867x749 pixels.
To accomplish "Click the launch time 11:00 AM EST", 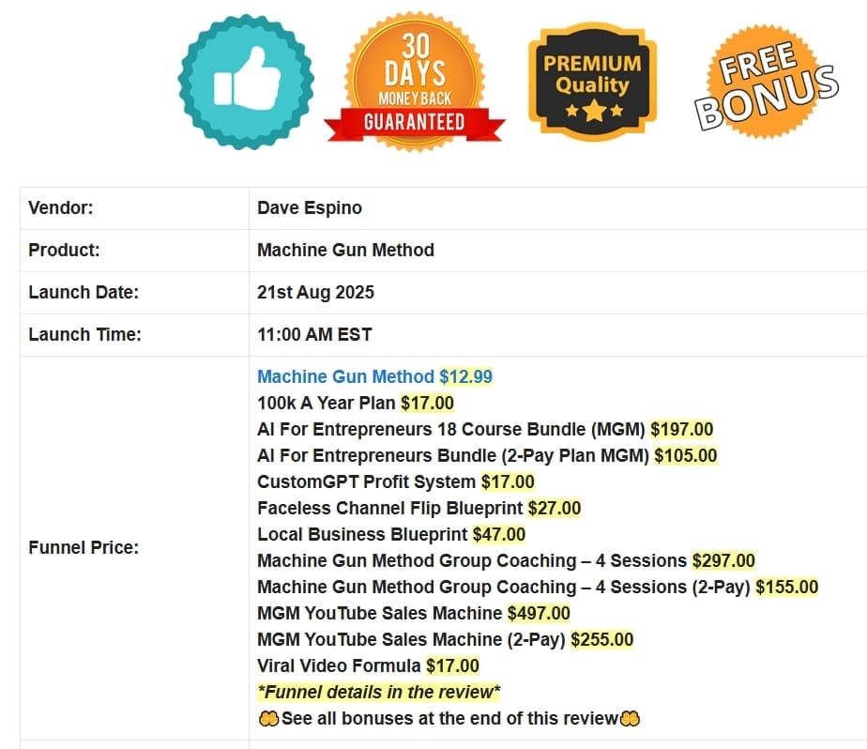I will pos(314,334).
